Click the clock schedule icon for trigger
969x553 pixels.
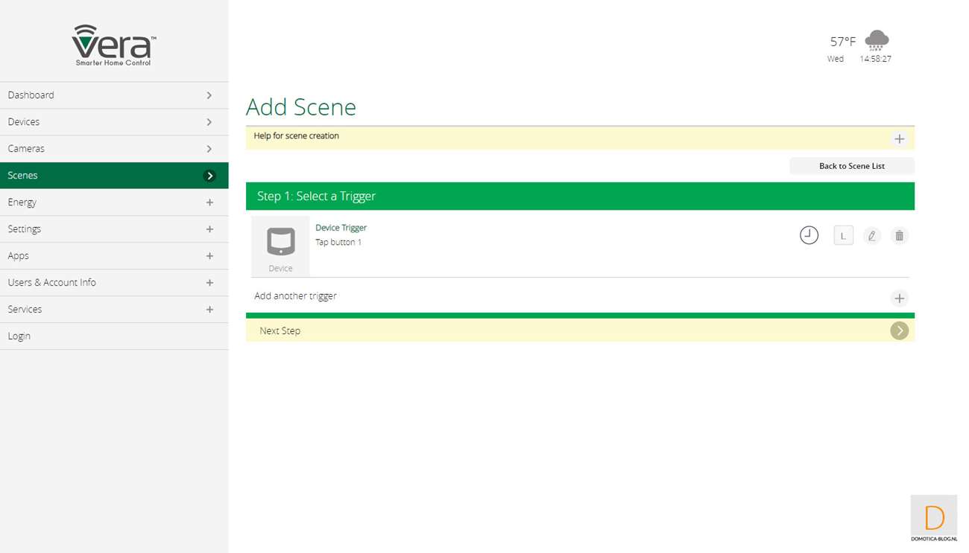pyautogui.click(x=809, y=235)
